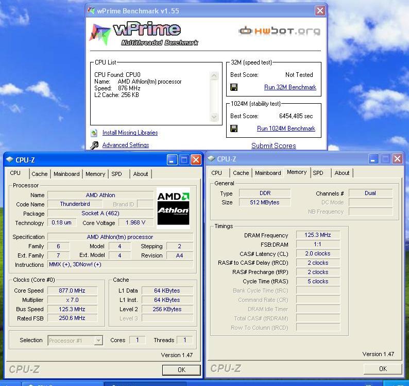Switch to About tab in right CPU-Z

[342, 173]
